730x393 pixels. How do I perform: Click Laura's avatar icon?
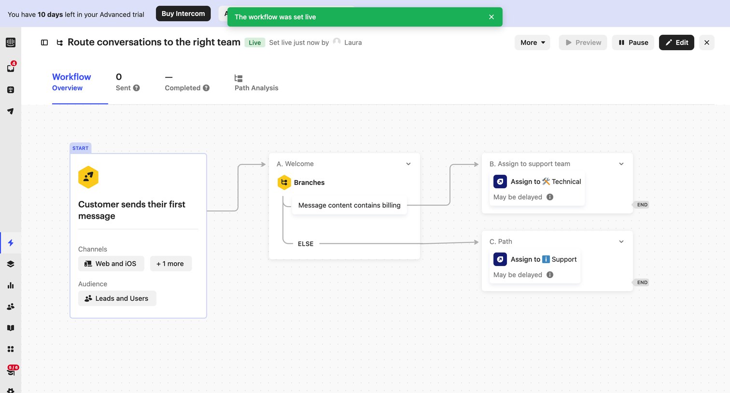pyautogui.click(x=337, y=42)
